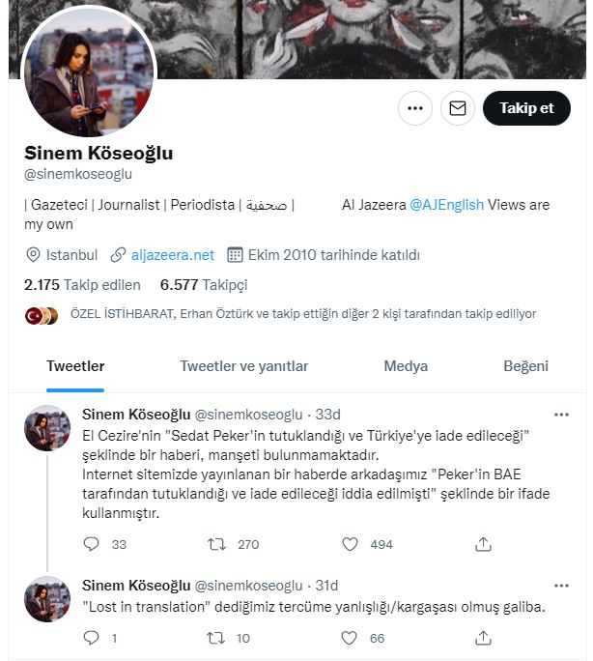
Task: Open Sinem Köseoğlu's large profile photo
Action: pyautogui.click(x=88, y=74)
